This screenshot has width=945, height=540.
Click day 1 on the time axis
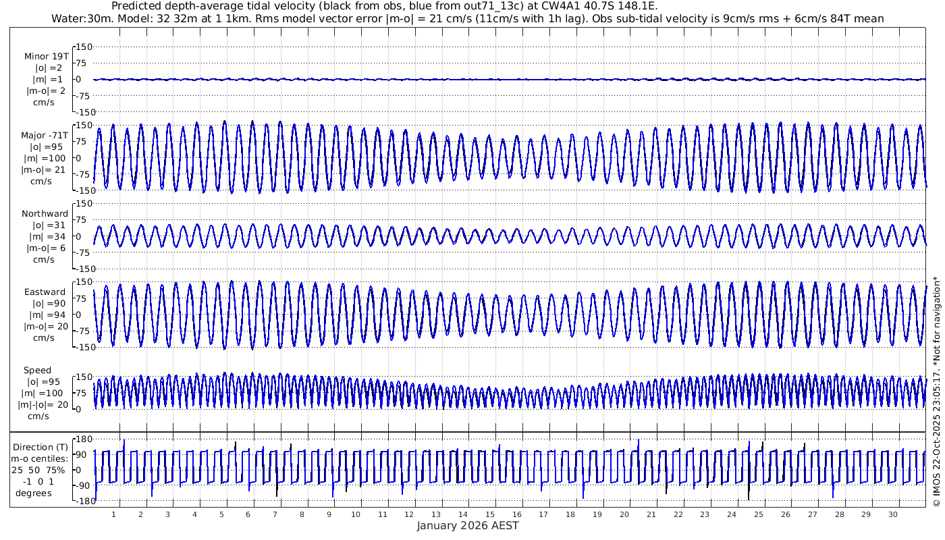click(x=114, y=514)
